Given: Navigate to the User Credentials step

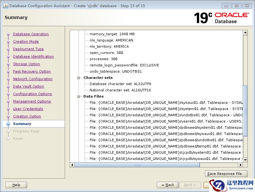Looking at the screenshot, I should (x=28, y=109).
